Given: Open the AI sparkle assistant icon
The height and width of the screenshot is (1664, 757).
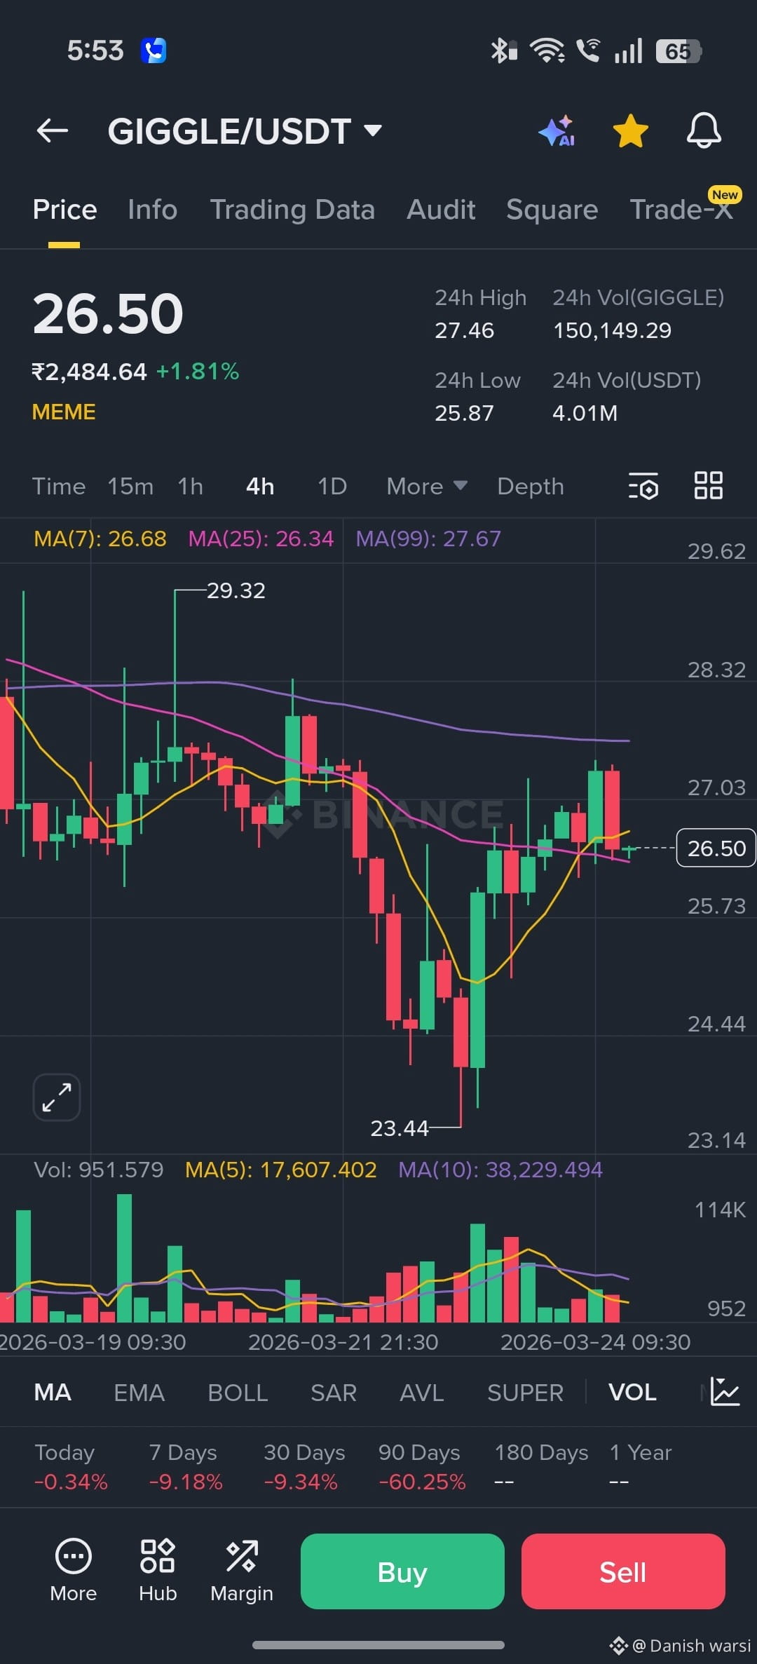Looking at the screenshot, I should point(557,131).
